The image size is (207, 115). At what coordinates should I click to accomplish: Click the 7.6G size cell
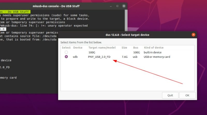click(x=125, y=57)
